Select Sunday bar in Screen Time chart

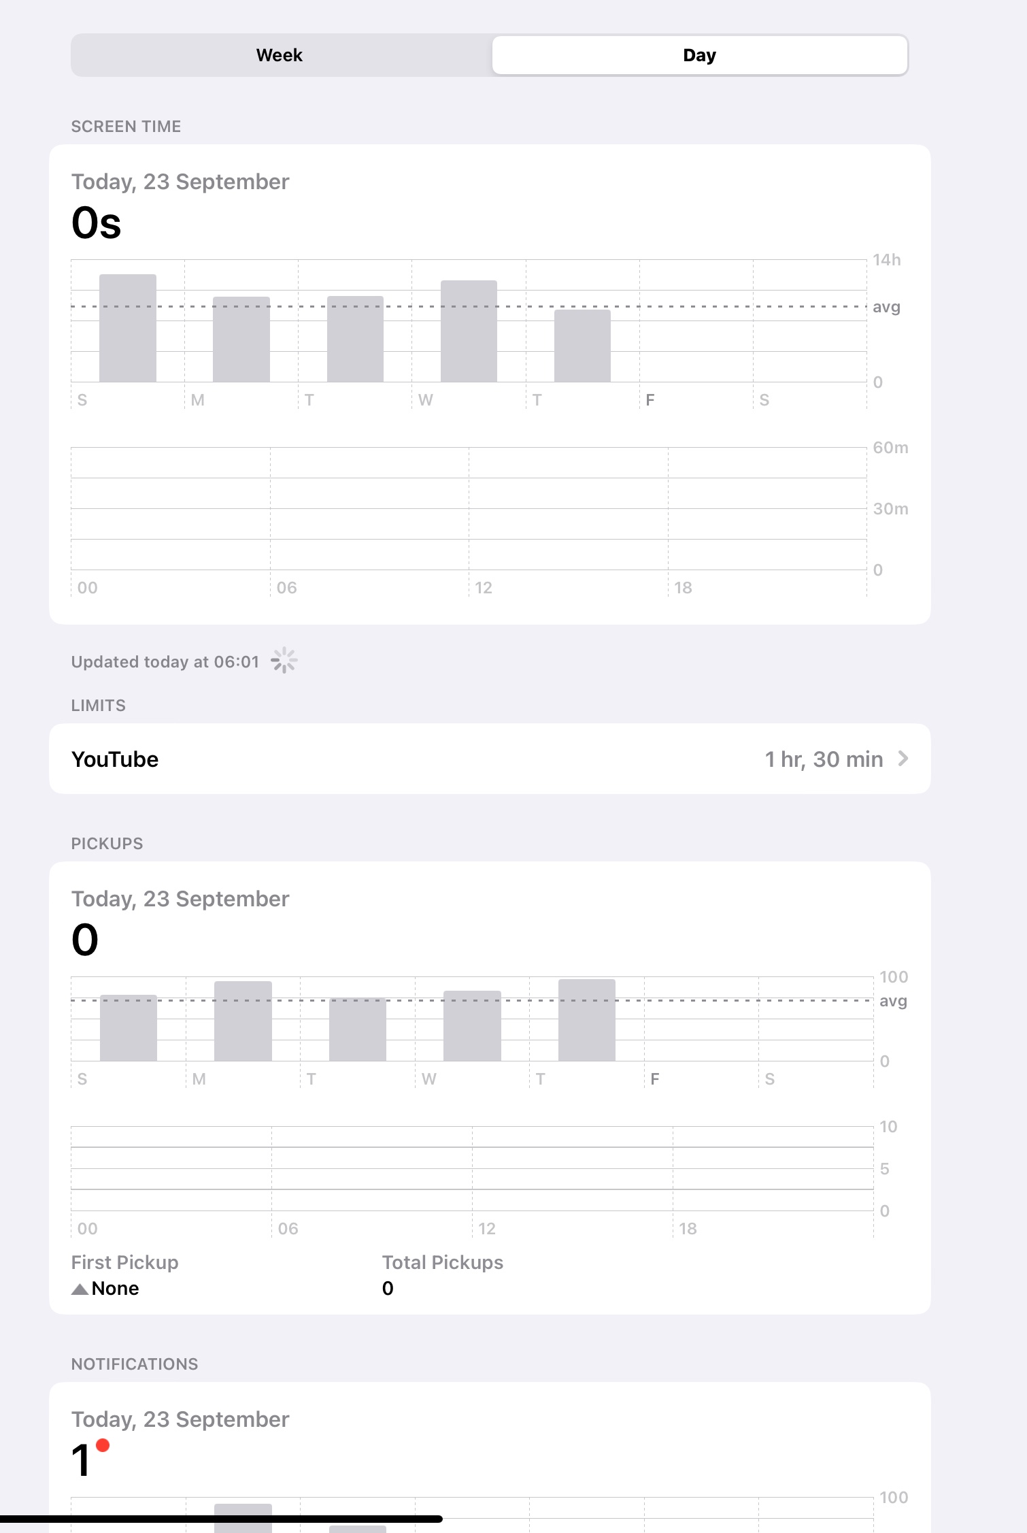coord(128,328)
